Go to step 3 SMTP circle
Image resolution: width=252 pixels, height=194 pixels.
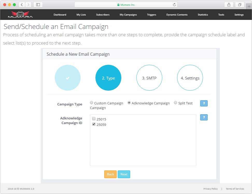click(x=149, y=78)
